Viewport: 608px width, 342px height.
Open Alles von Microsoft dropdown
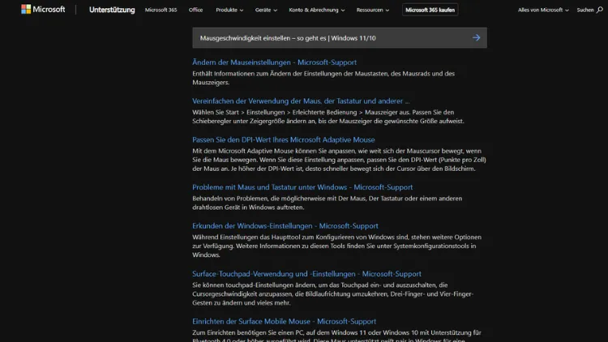point(543,10)
